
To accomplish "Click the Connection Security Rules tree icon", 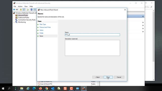I will (16, 20).
